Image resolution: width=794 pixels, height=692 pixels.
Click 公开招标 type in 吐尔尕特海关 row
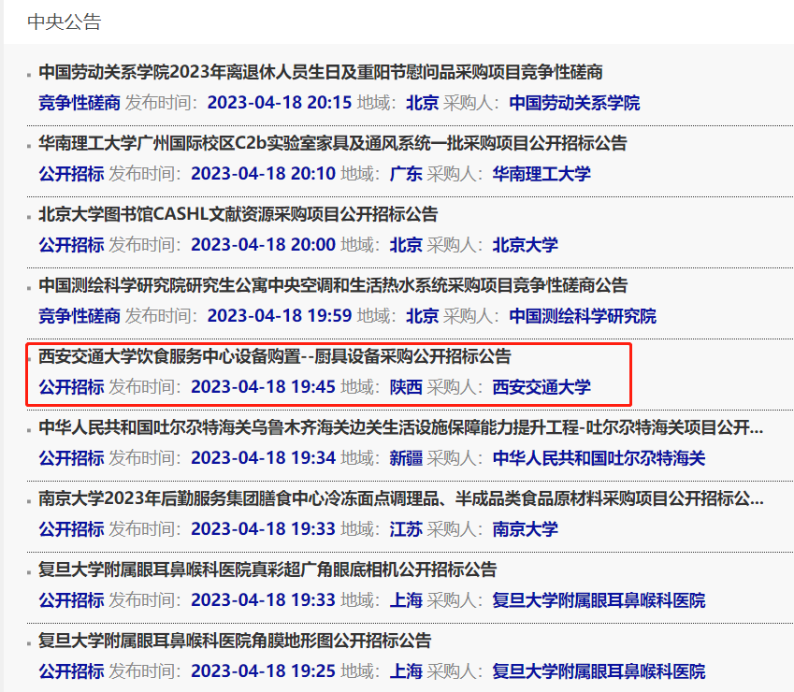pos(71,458)
